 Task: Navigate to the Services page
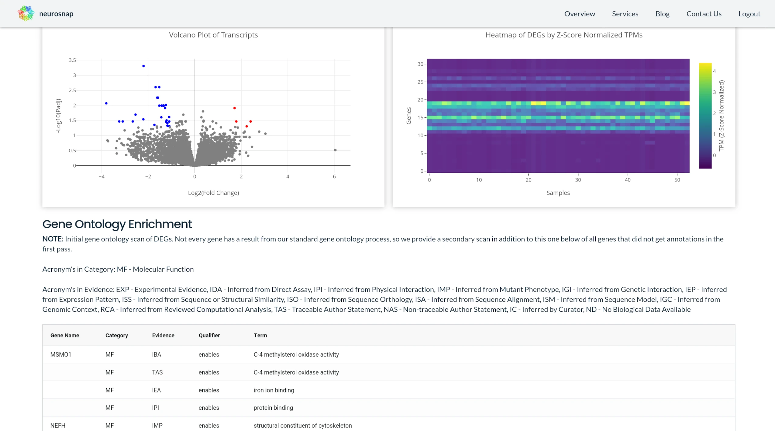point(625,14)
